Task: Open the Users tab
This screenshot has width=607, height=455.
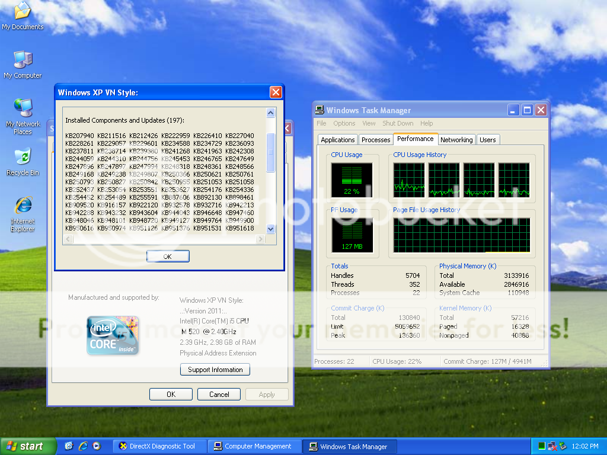Action: tap(488, 140)
